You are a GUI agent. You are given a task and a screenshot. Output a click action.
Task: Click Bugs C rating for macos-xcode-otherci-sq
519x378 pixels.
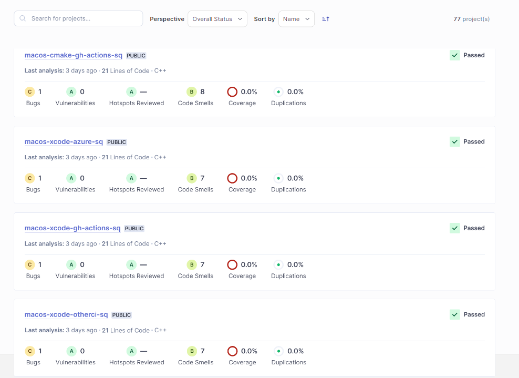coord(30,351)
